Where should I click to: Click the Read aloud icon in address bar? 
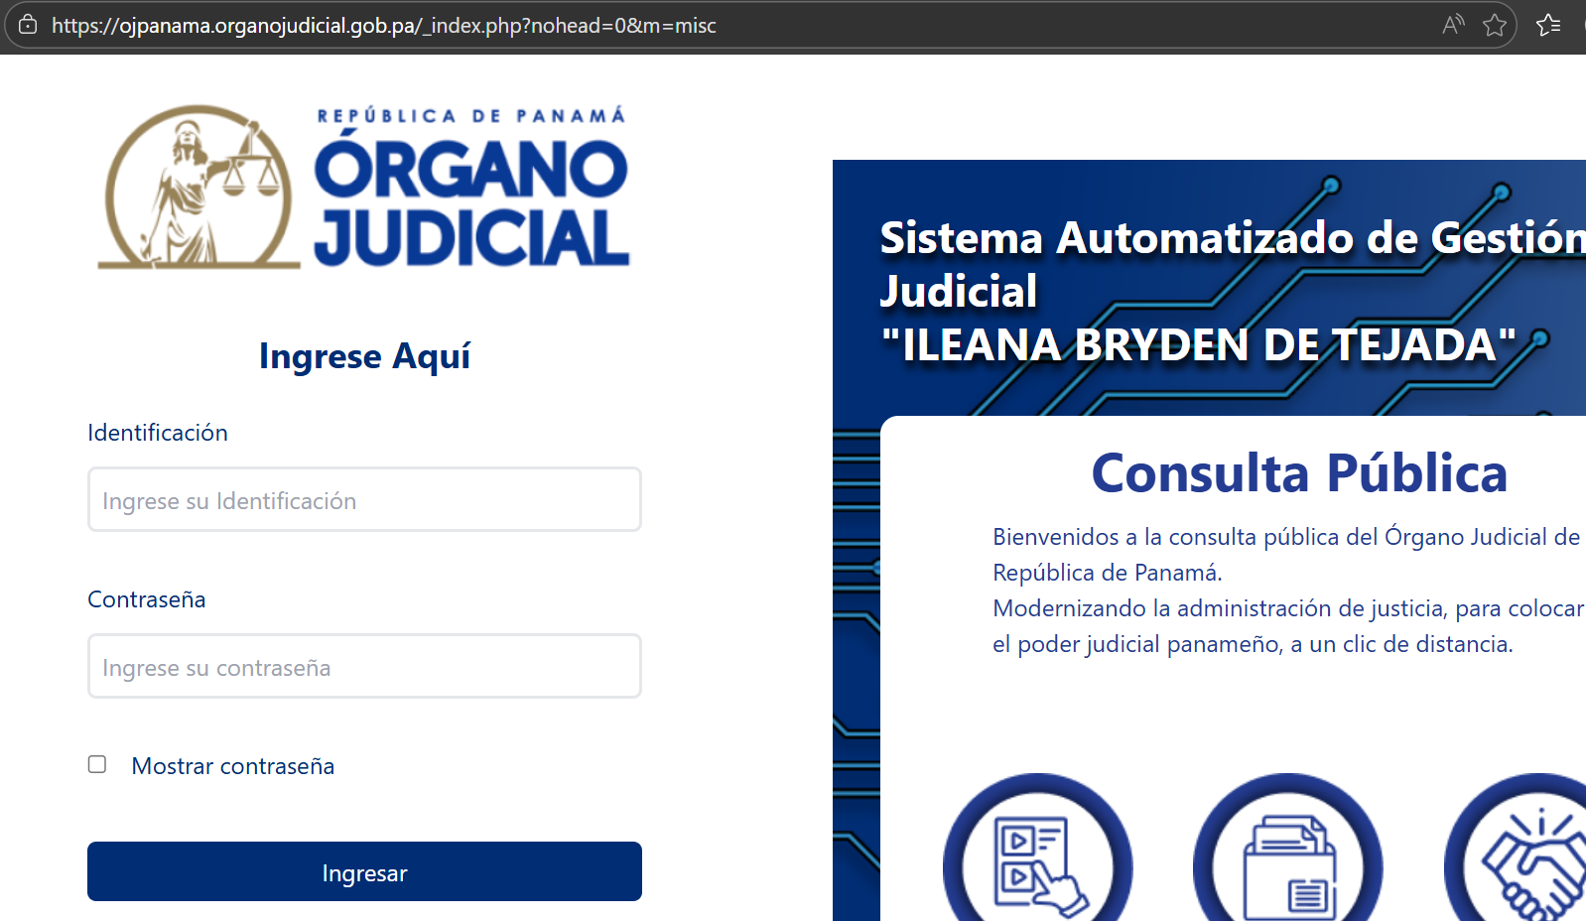click(1453, 25)
